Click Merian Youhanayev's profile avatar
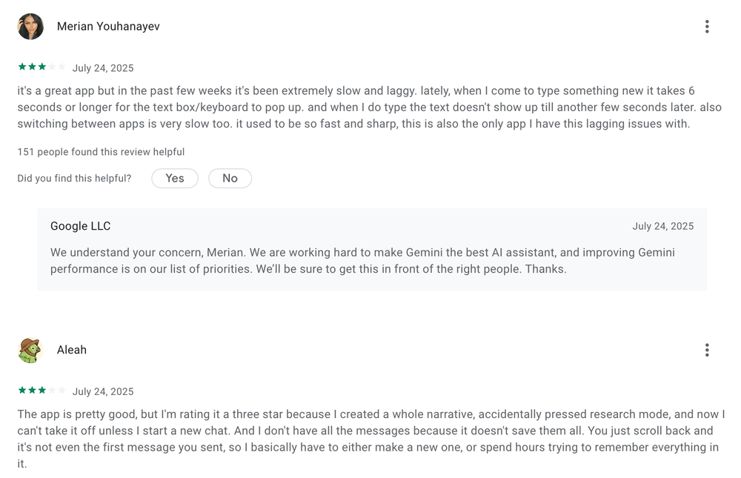This screenshot has width=741, height=478. click(x=30, y=26)
